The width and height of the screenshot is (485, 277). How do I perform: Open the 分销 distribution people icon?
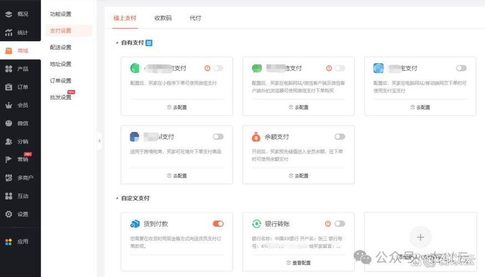pos(9,141)
